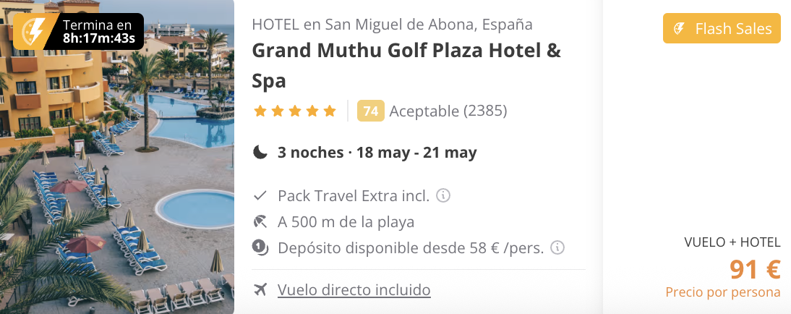Click the Flash Sales badge button
Image resolution: width=791 pixels, height=314 pixels.
722,28
